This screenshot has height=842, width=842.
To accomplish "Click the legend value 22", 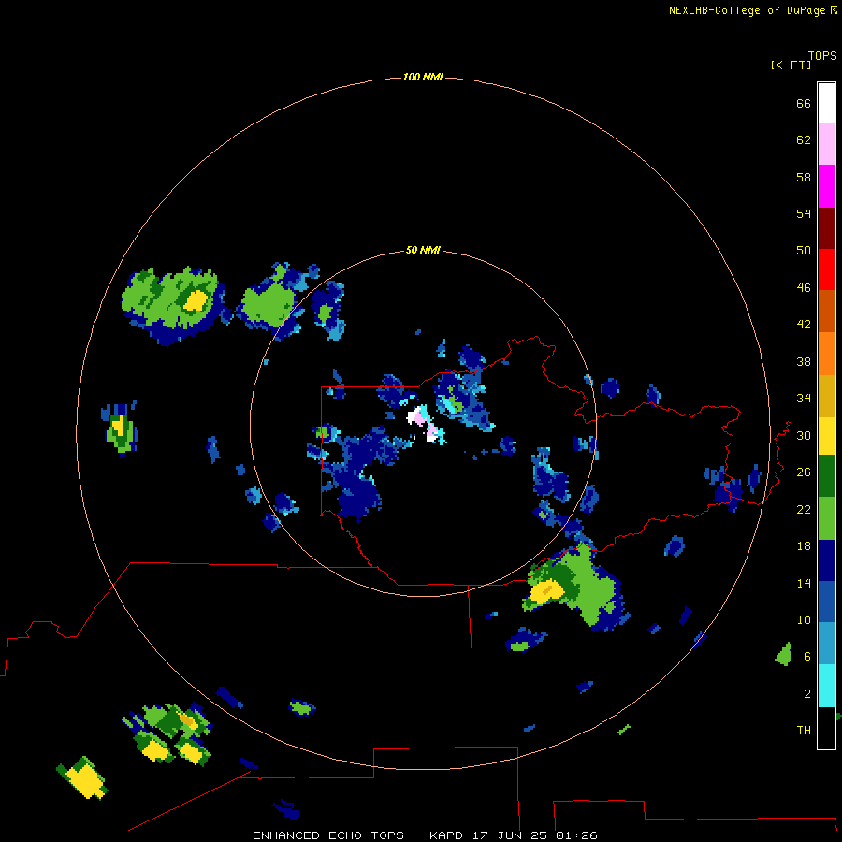I will [804, 509].
